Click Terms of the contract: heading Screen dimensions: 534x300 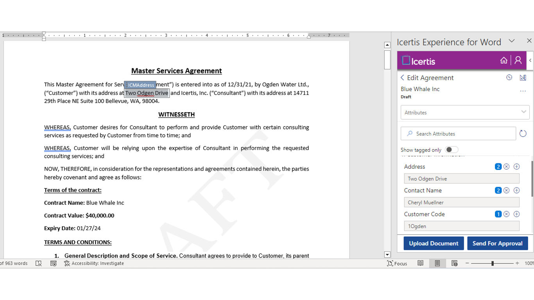point(73,190)
